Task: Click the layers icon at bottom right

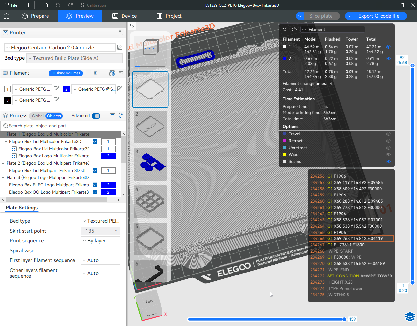Action: 410,316
